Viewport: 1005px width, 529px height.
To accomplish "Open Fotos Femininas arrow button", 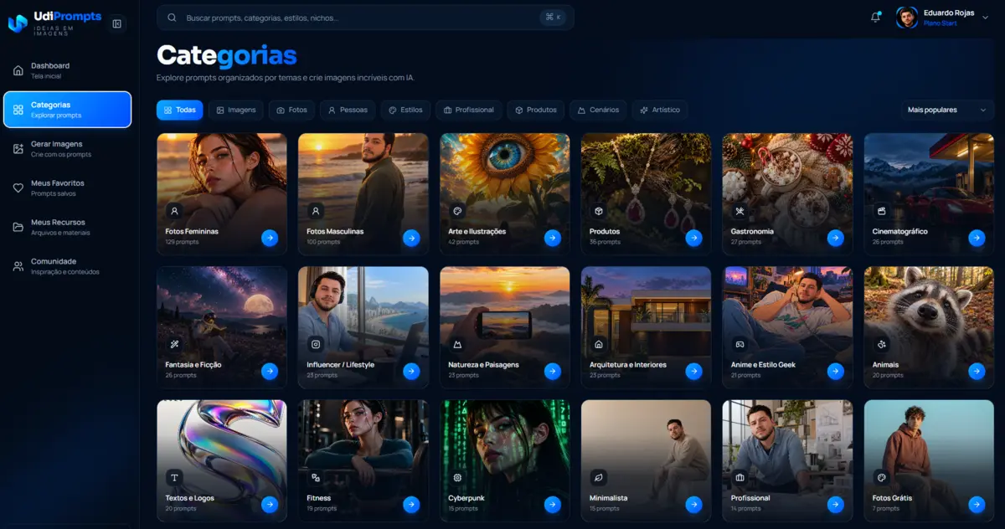I will (269, 238).
